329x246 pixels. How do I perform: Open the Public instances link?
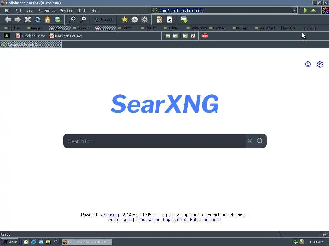(205, 220)
